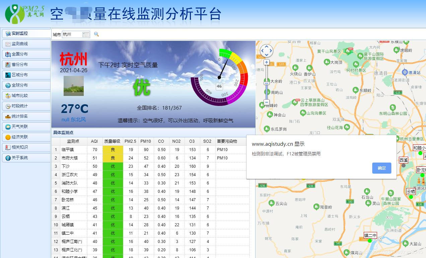
Task: Zoom out the map with minus button
Action: (x=267, y=102)
